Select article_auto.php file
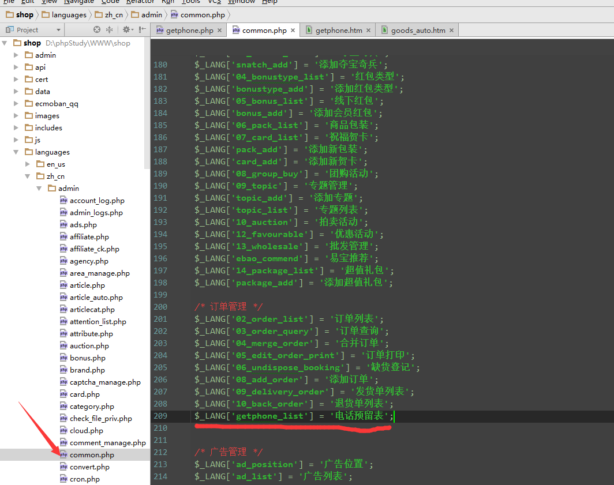The height and width of the screenshot is (485, 614). (x=96, y=298)
